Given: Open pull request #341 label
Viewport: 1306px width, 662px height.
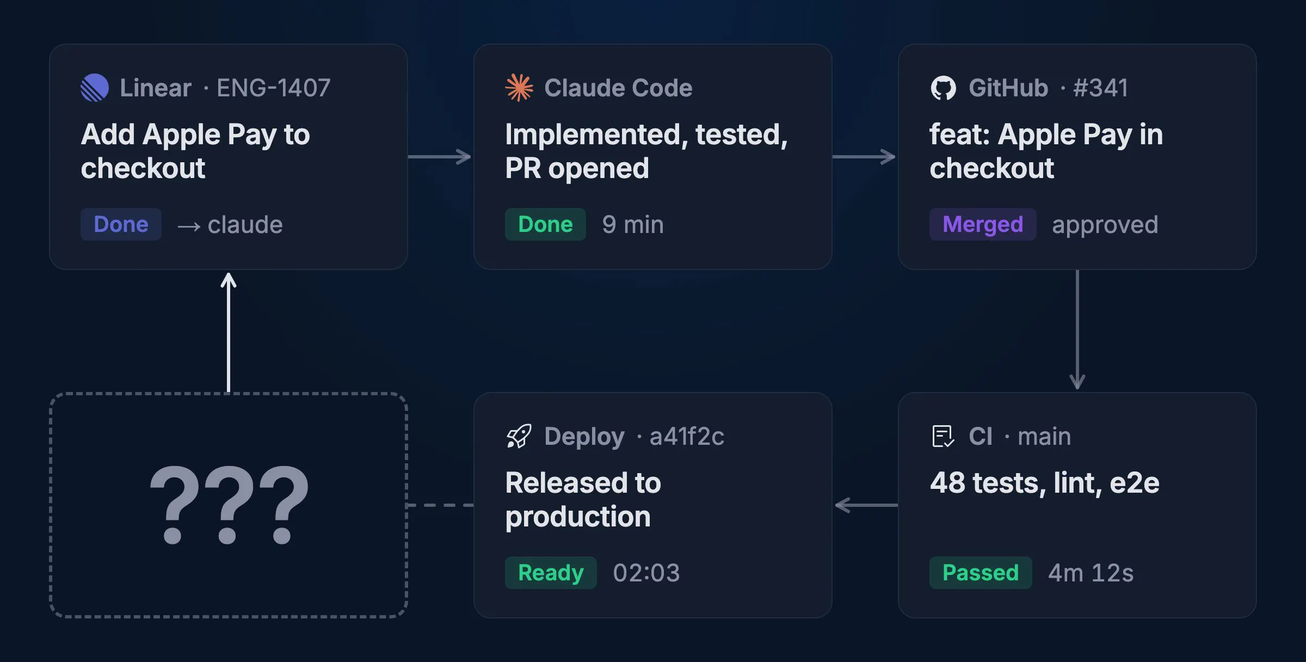Looking at the screenshot, I should tap(1100, 88).
